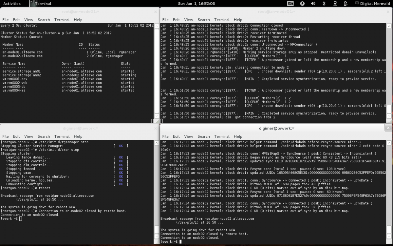The width and height of the screenshot is (393, 246).
Task: Open the battery power status icon
Action: pos(346,4)
